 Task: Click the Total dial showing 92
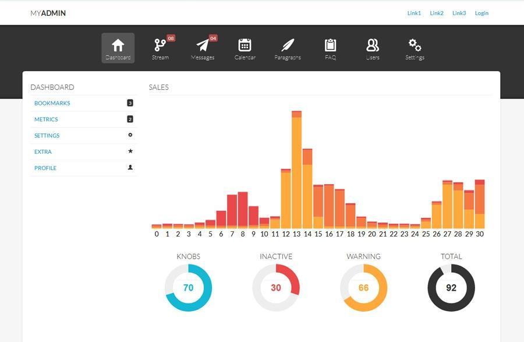click(451, 288)
